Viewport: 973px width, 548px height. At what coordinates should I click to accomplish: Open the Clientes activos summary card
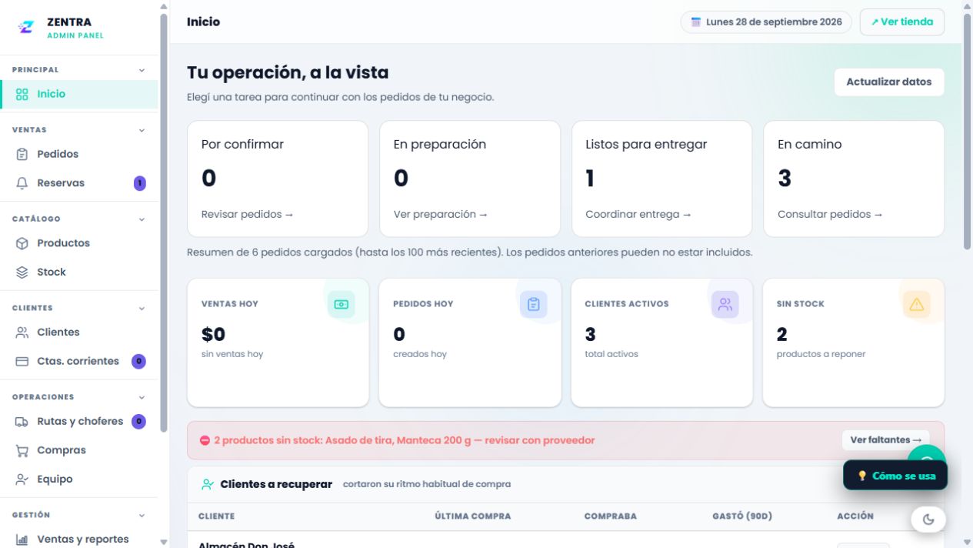tap(661, 342)
